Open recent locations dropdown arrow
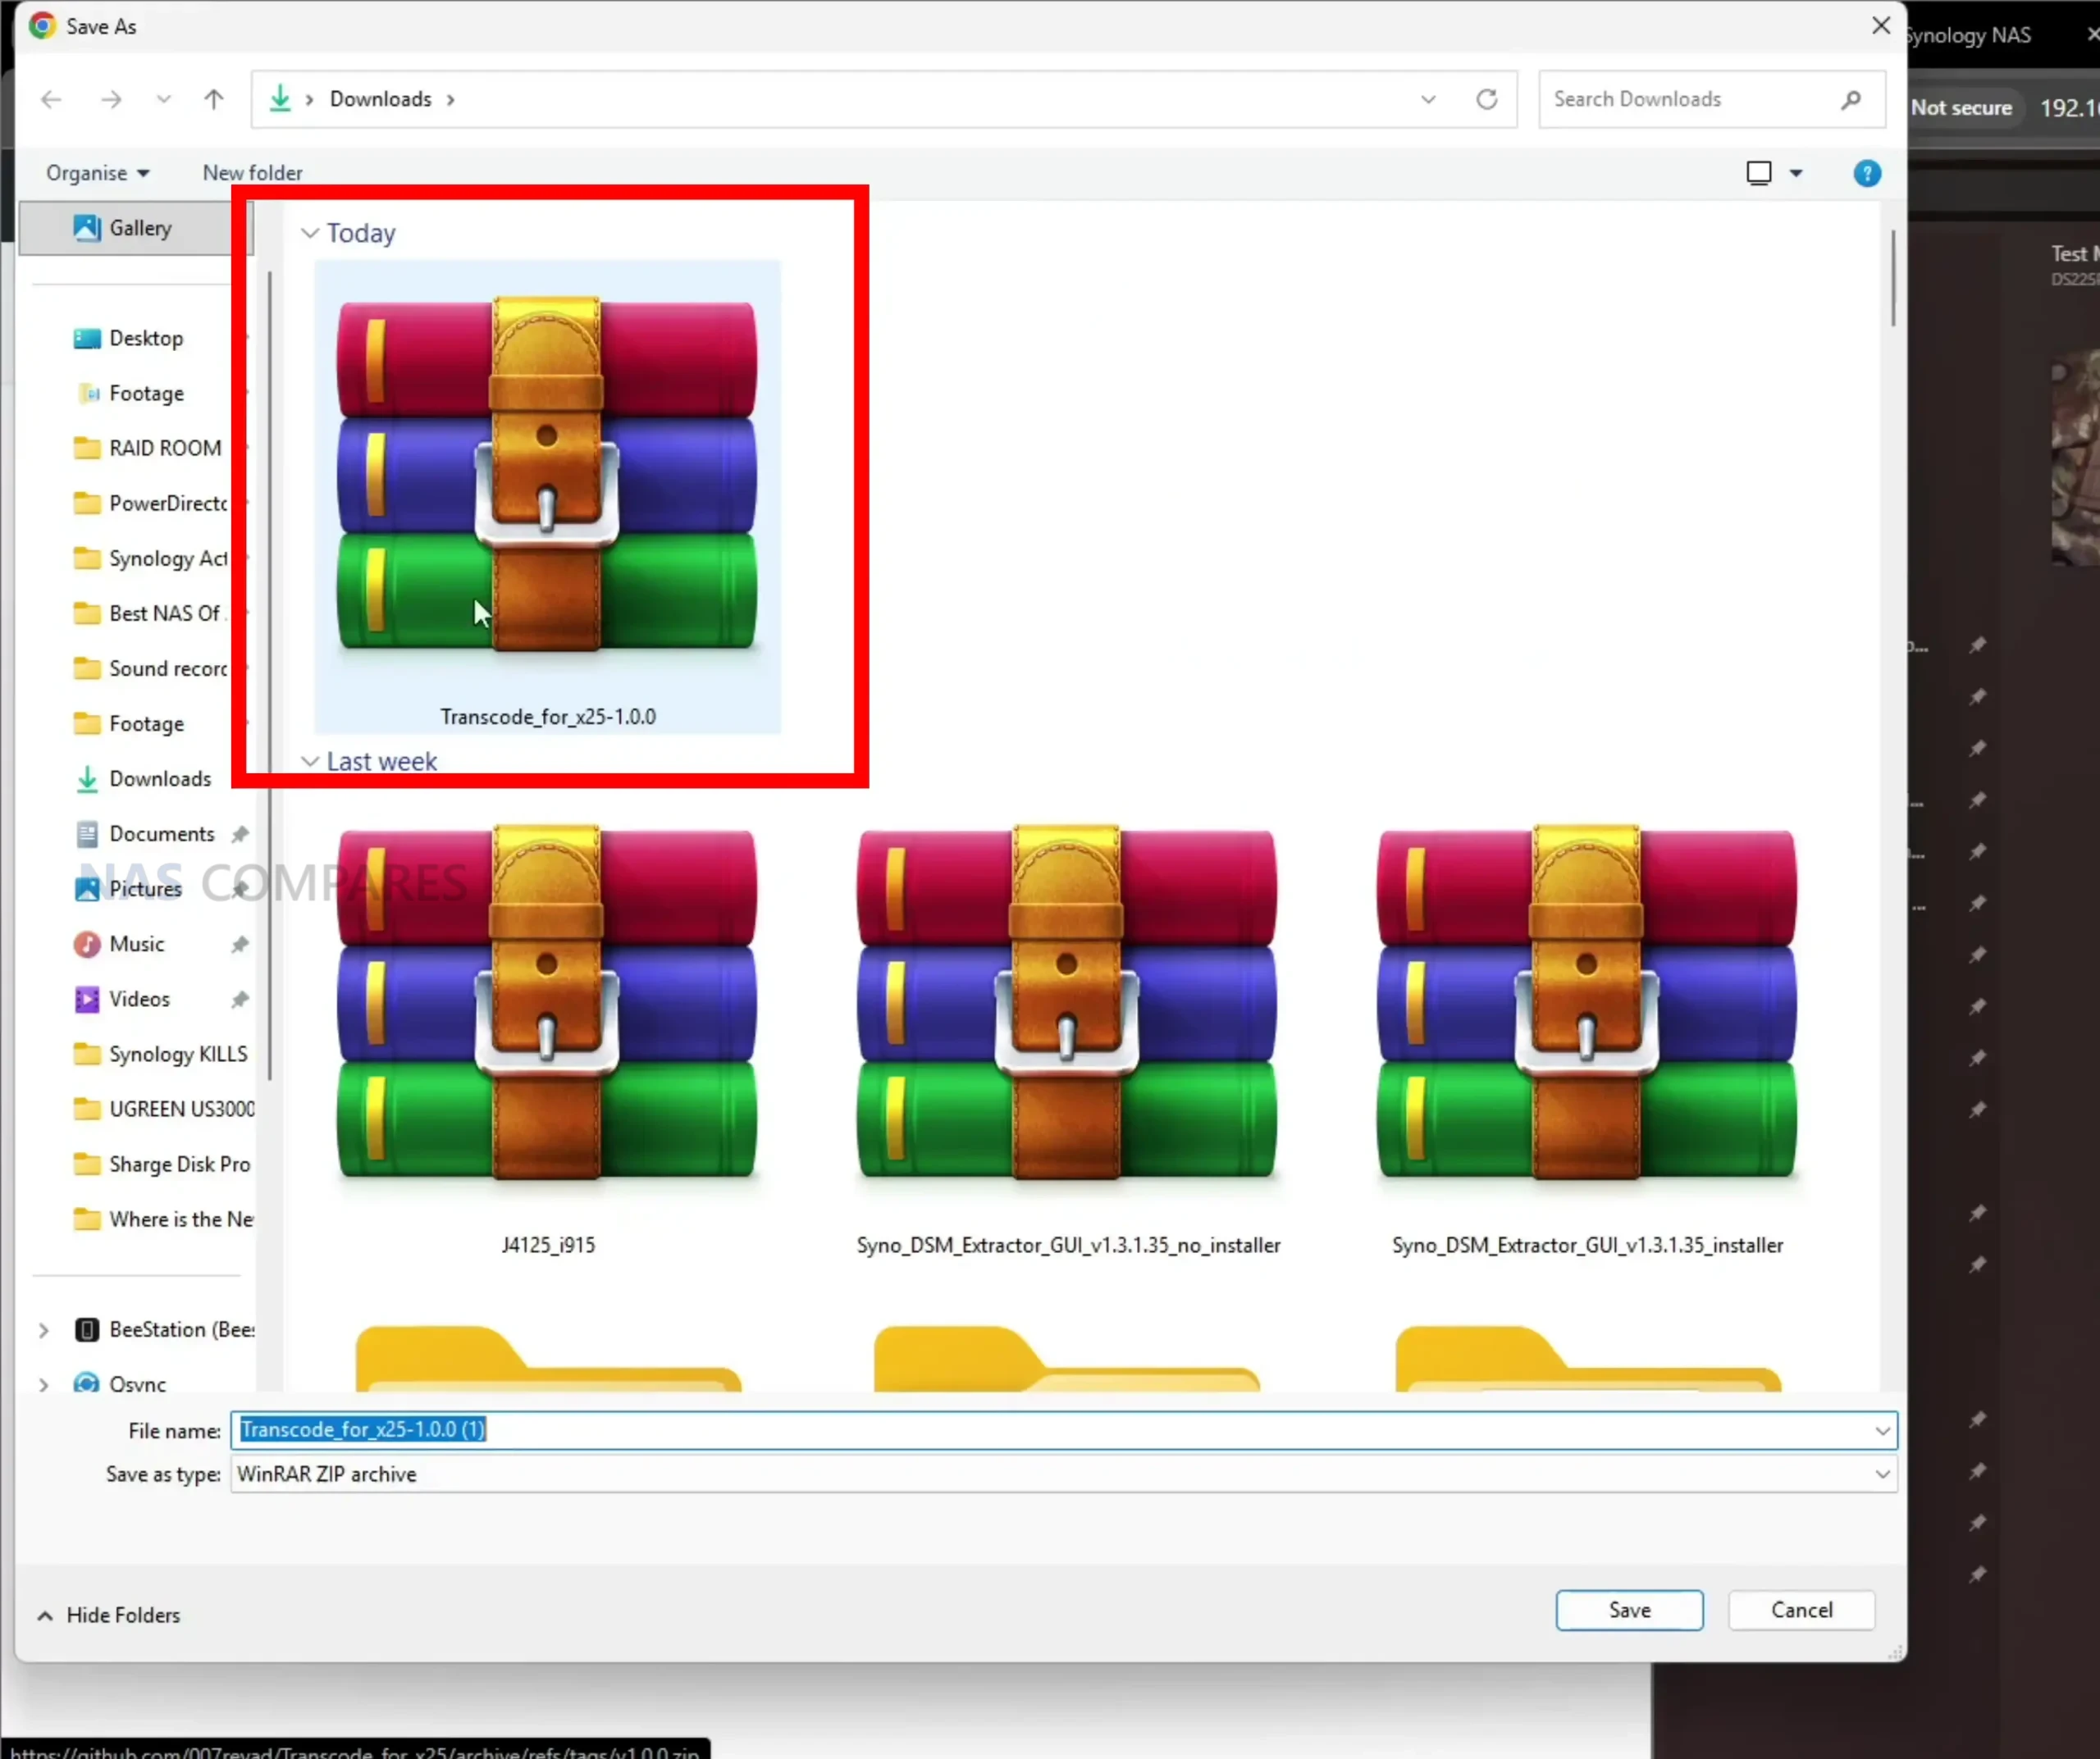2100x1759 pixels. pos(163,99)
